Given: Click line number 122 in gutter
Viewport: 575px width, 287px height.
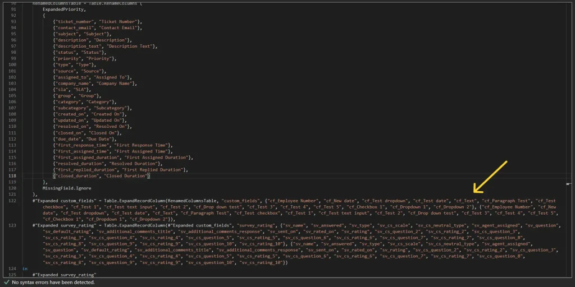Looking at the screenshot, I should [12, 201].
